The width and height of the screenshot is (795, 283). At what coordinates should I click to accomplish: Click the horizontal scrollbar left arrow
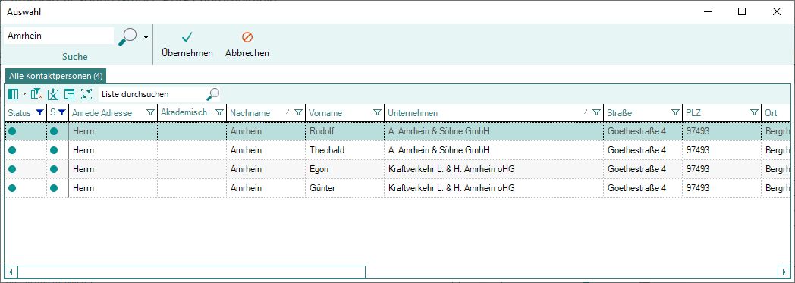tap(11, 272)
